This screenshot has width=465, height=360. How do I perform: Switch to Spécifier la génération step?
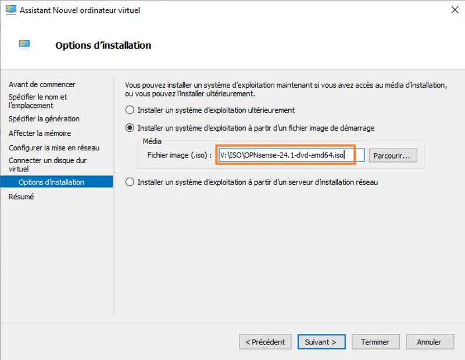click(x=44, y=119)
